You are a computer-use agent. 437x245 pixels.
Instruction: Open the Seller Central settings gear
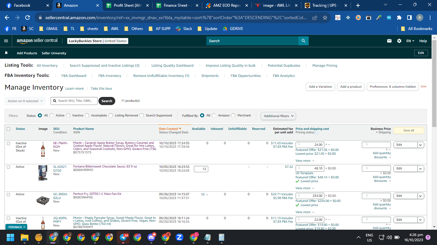[399, 41]
